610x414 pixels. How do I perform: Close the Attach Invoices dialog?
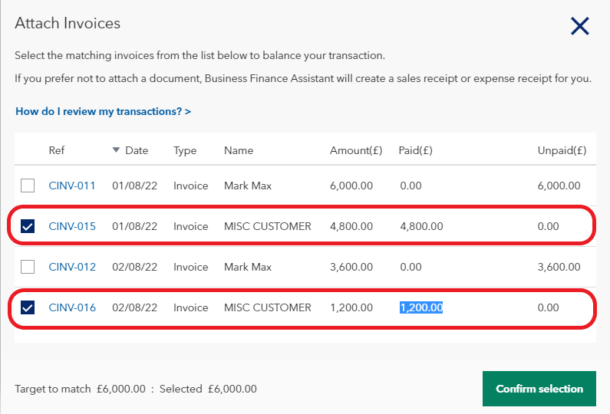point(579,26)
